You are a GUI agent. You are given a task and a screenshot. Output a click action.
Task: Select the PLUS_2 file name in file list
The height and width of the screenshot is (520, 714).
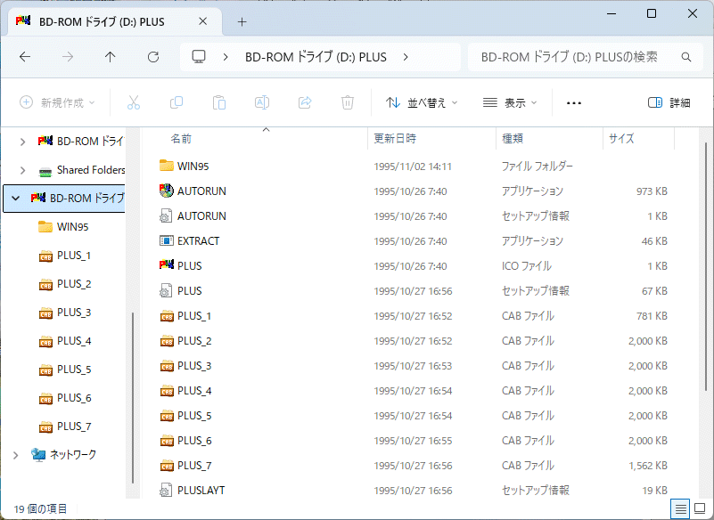tap(194, 341)
